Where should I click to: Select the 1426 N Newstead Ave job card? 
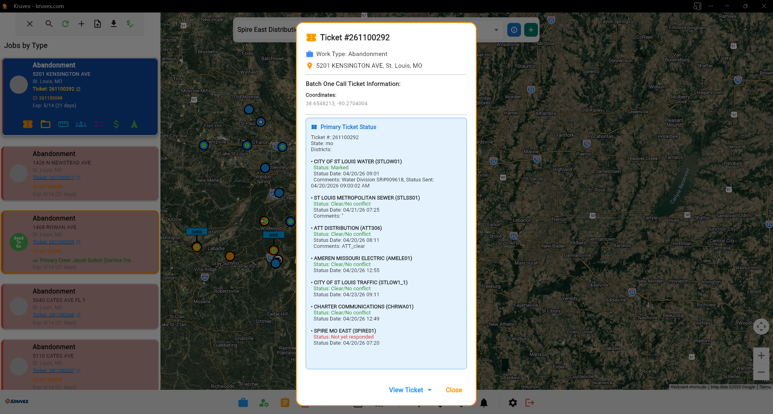pos(80,173)
